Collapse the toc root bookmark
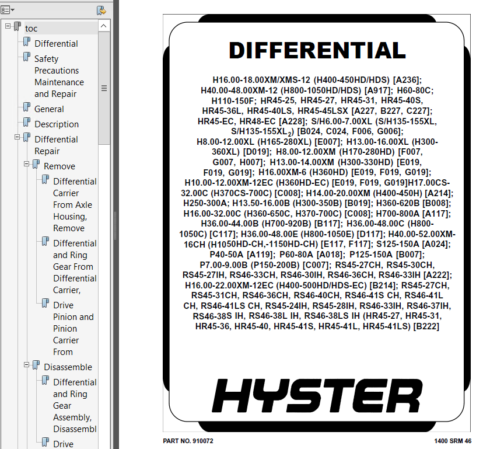The height and width of the screenshot is (449, 490). tap(8, 26)
